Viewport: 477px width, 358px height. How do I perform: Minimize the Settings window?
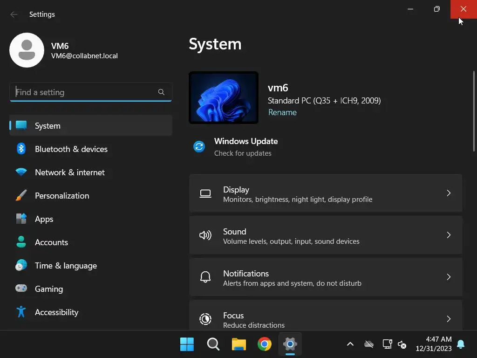point(410,9)
